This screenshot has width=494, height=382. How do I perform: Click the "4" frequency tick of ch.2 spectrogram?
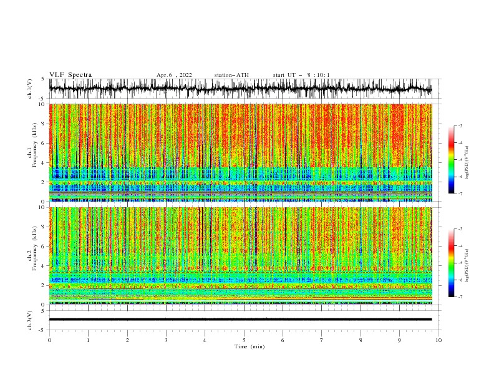[43, 266]
